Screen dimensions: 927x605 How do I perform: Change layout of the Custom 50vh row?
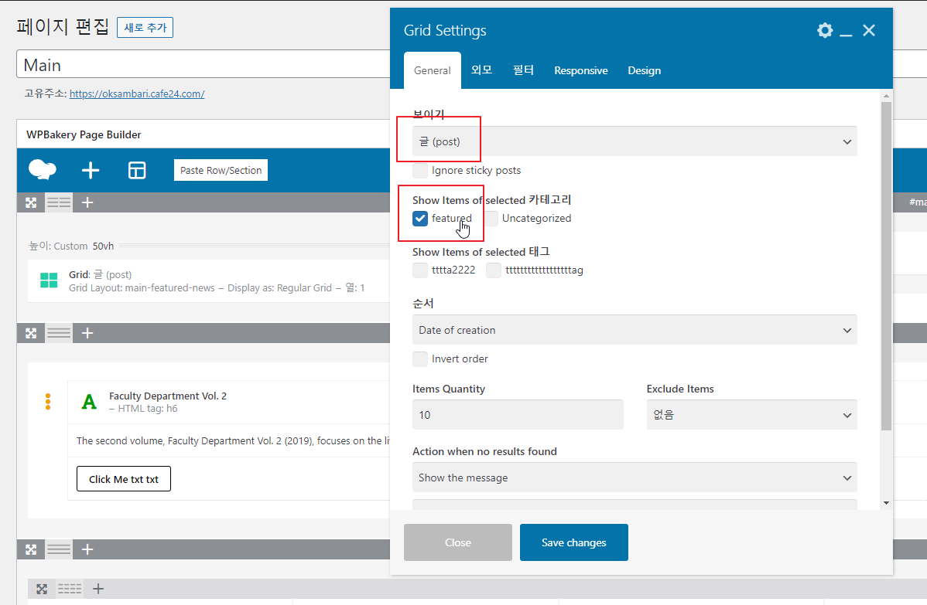59,202
